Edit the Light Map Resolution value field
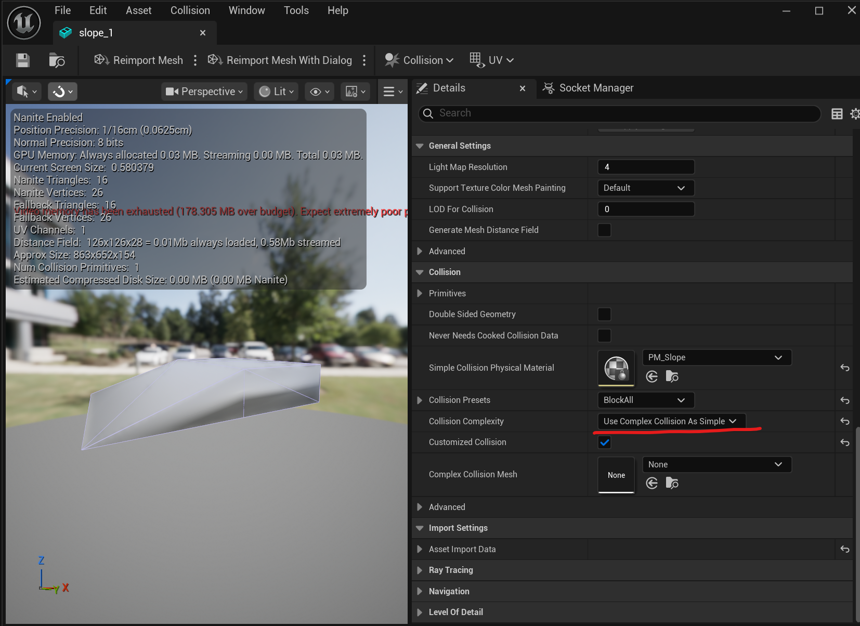The height and width of the screenshot is (626, 860). coord(646,167)
